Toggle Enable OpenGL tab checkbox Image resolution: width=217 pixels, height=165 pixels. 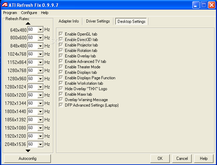(x=61, y=34)
